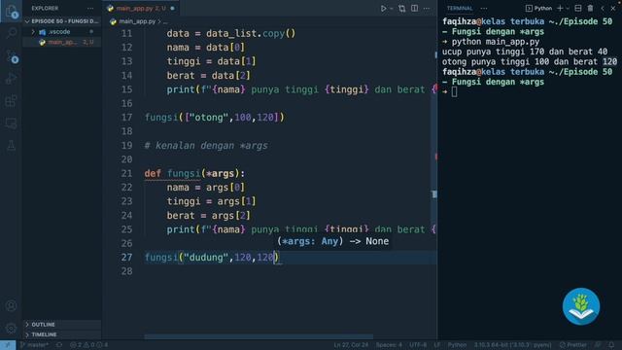Kill terminal with trash icon
This screenshot has width=622, height=350.
point(590,9)
